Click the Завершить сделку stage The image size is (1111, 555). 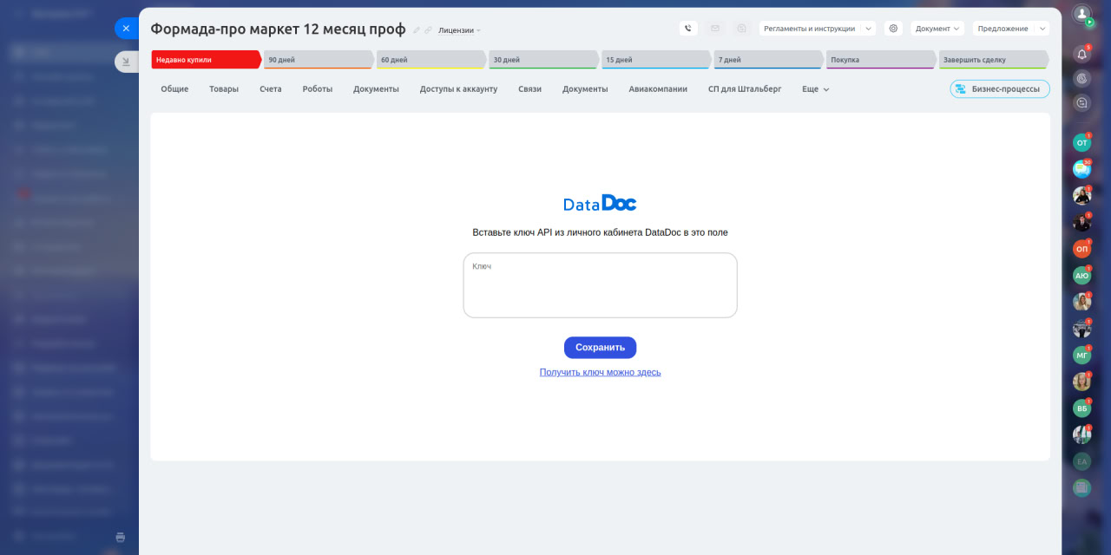[x=994, y=60]
